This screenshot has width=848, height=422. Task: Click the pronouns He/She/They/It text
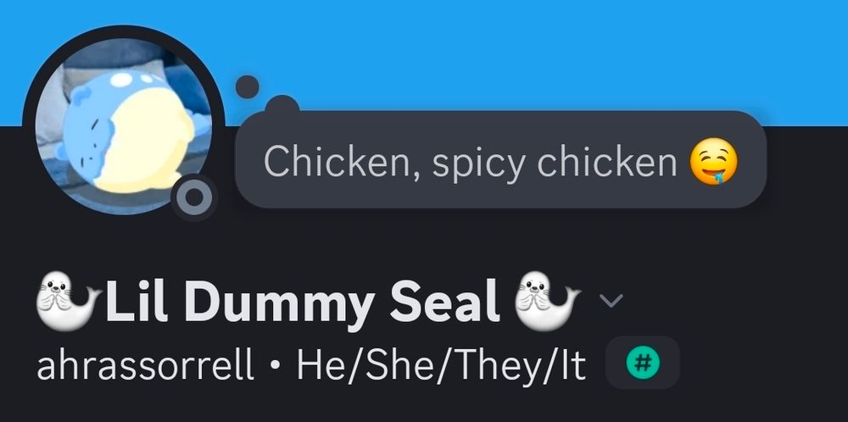[x=441, y=365]
